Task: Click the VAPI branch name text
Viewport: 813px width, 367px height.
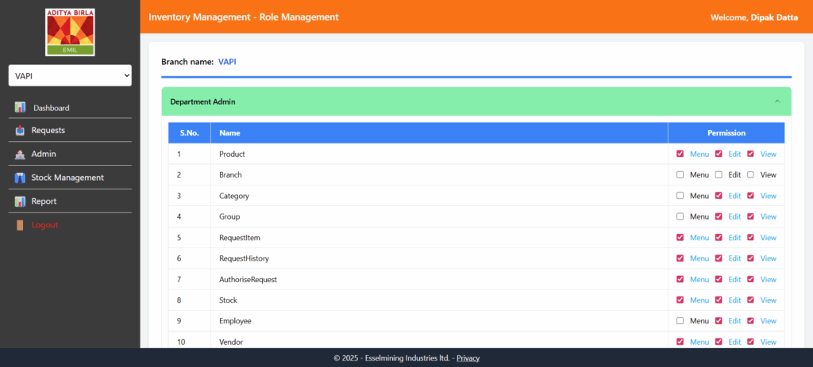Action: pyautogui.click(x=227, y=62)
